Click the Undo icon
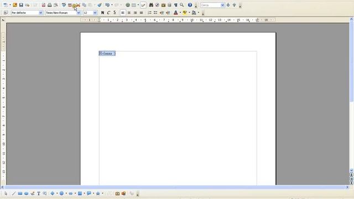Screen dimensions: 354x199 point(107,5)
